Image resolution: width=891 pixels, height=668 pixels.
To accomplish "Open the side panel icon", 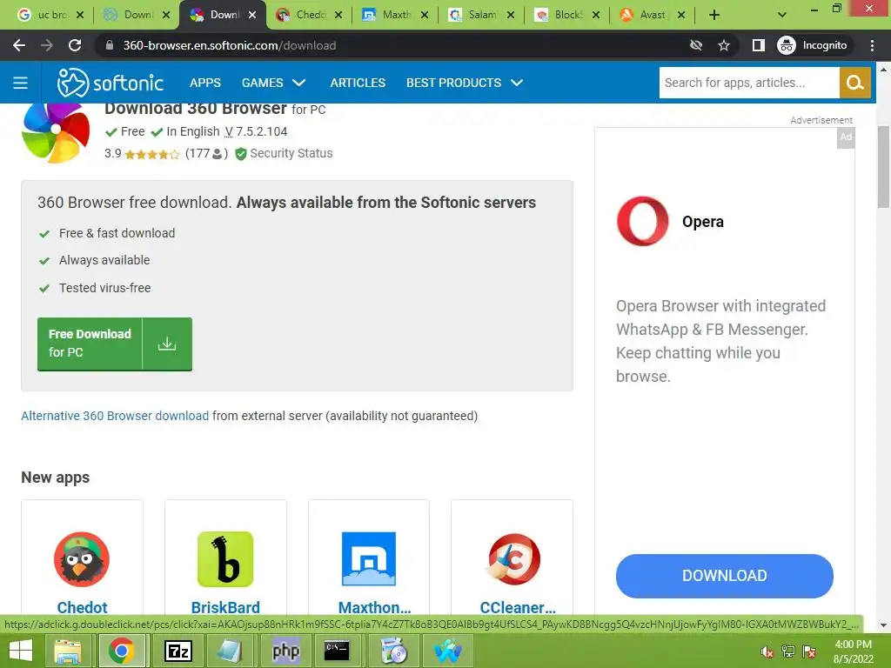I will pos(758,45).
